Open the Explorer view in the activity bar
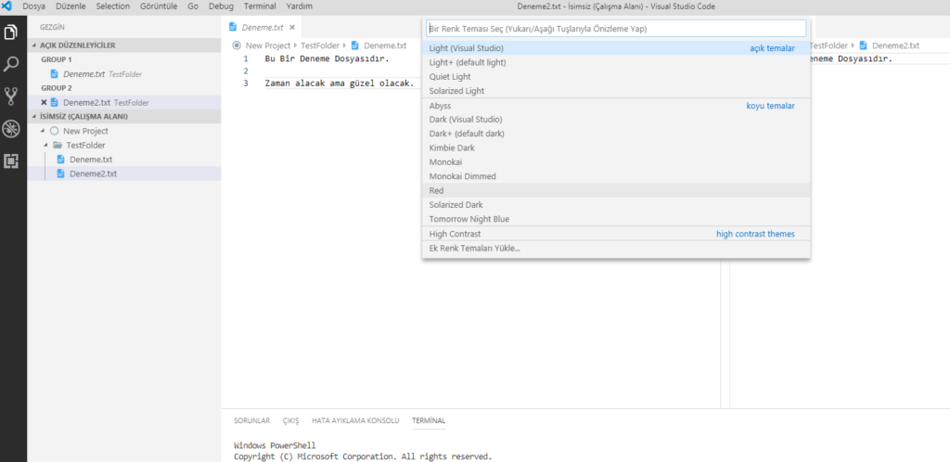Screen dimensions: 950x462 11,32
